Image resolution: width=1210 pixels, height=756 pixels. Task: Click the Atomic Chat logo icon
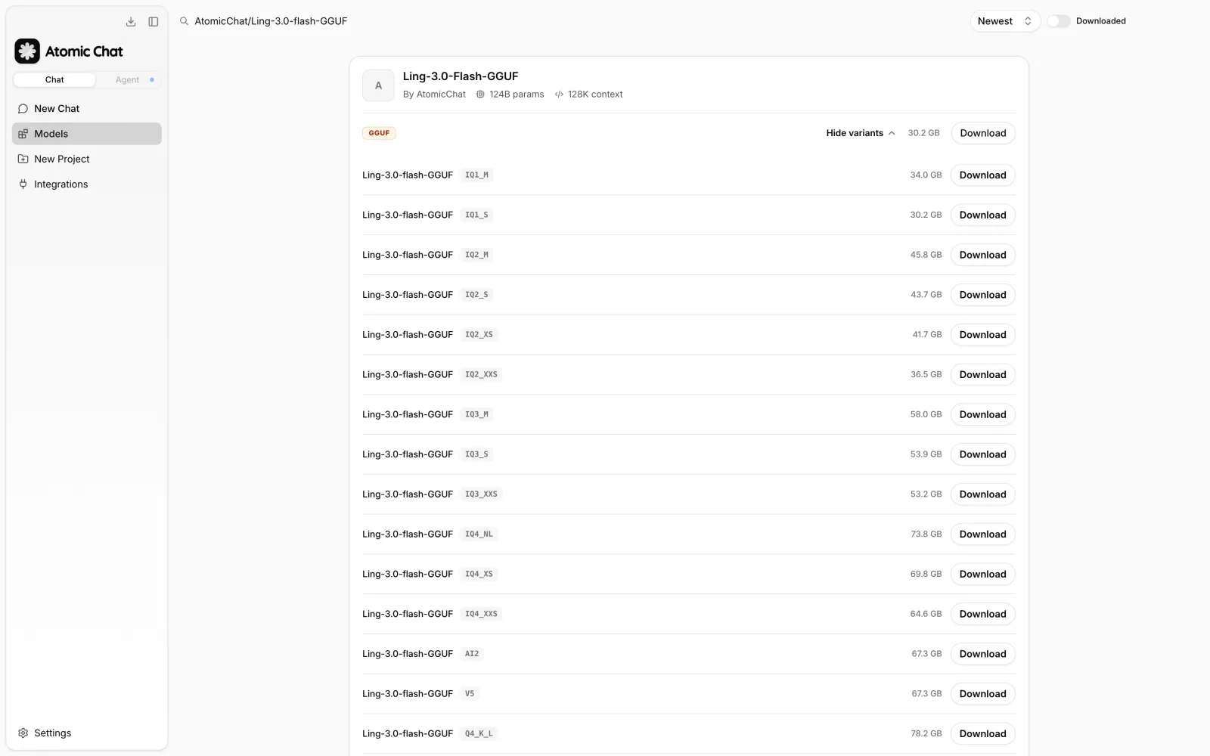coord(27,51)
